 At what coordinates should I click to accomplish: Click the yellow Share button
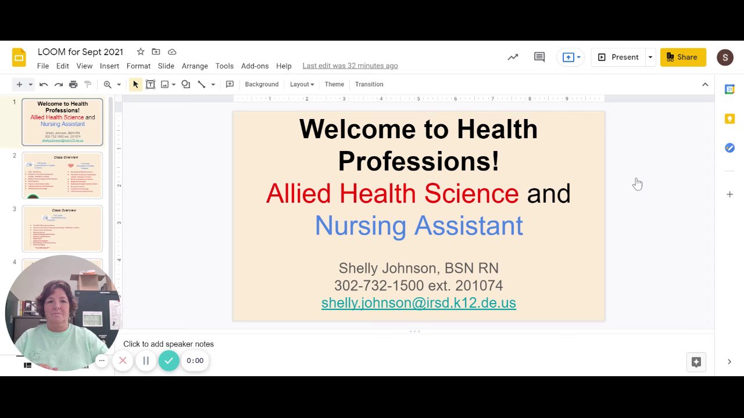point(683,57)
